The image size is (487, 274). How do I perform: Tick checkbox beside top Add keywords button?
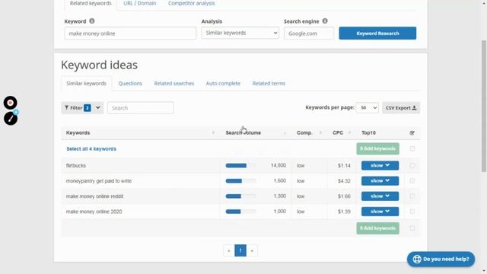point(412,148)
